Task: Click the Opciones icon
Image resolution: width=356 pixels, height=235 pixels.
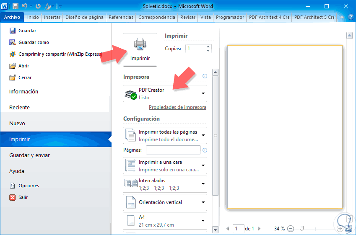Action: [x=13, y=186]
